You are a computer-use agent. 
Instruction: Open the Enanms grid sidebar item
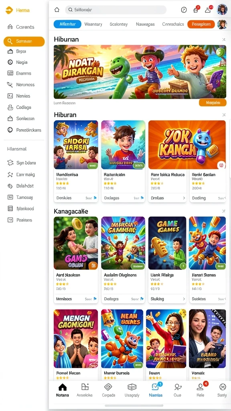pos(19,73)
